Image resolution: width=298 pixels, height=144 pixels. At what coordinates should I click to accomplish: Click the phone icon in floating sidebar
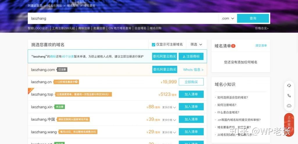click(289, 96)
